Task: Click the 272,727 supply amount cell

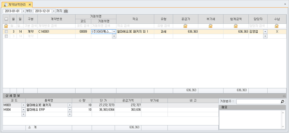Action: [128, 105]
